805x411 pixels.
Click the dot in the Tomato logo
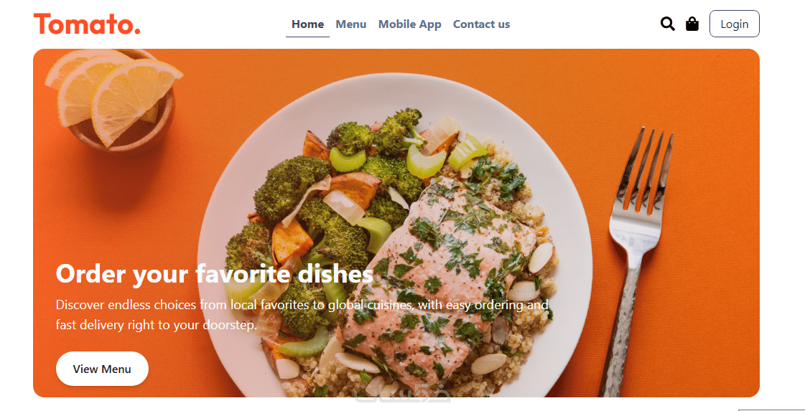point(136,31)
